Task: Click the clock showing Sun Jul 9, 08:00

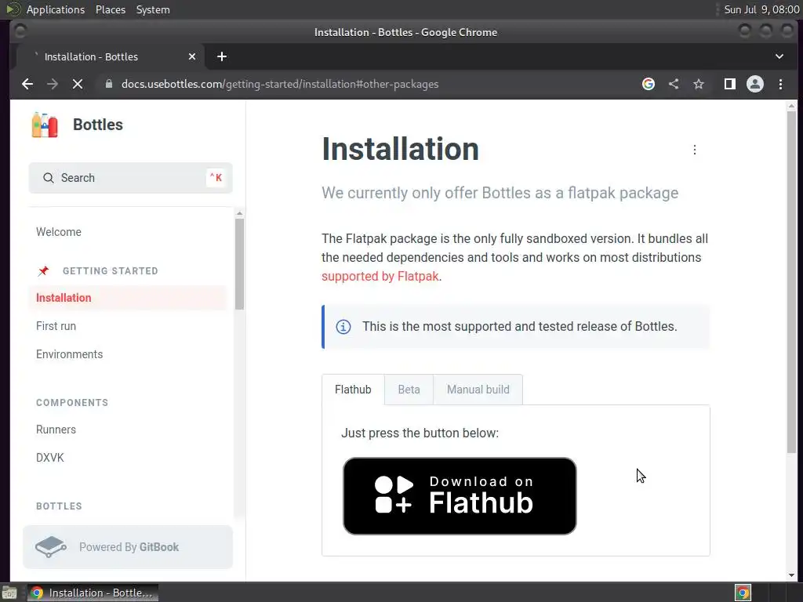Action: click(x=761, y=9)
